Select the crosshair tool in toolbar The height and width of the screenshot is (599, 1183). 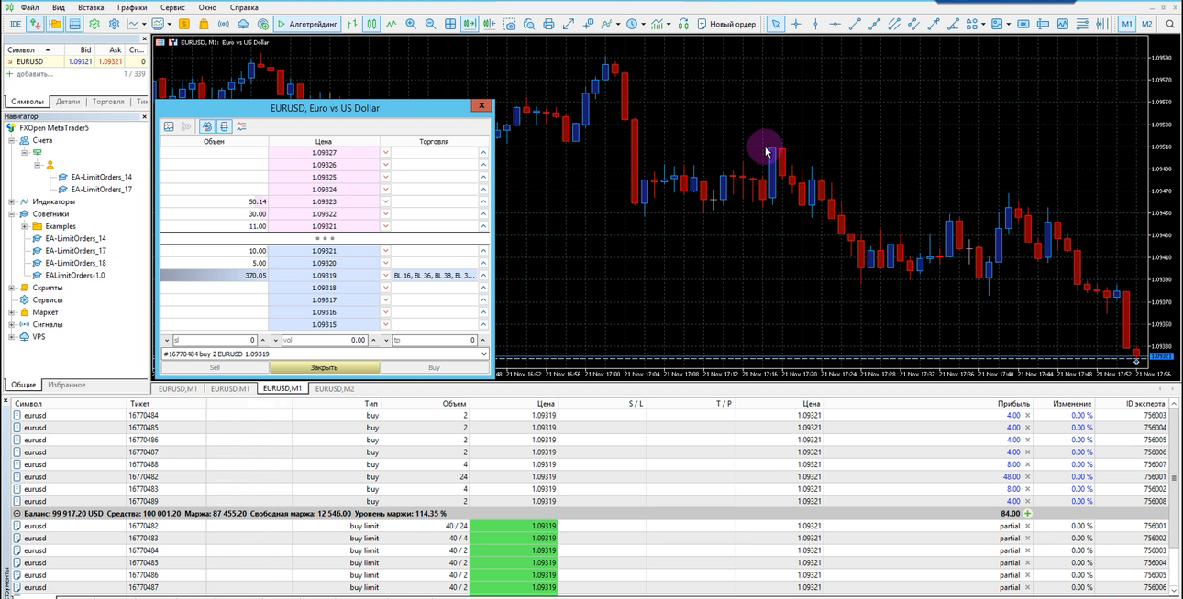pyautogui.click(x=795, y=24)
